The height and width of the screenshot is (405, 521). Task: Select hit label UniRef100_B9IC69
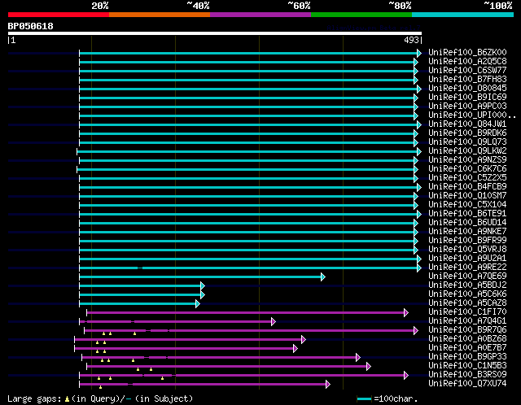[467, 98]
